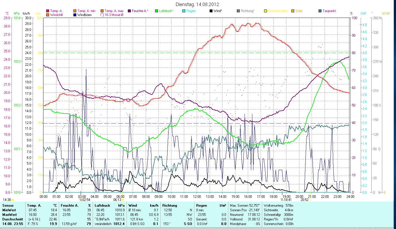Click the Wolkenunterg. 578m entry
The image size is (396, 229).
(278, 206)
